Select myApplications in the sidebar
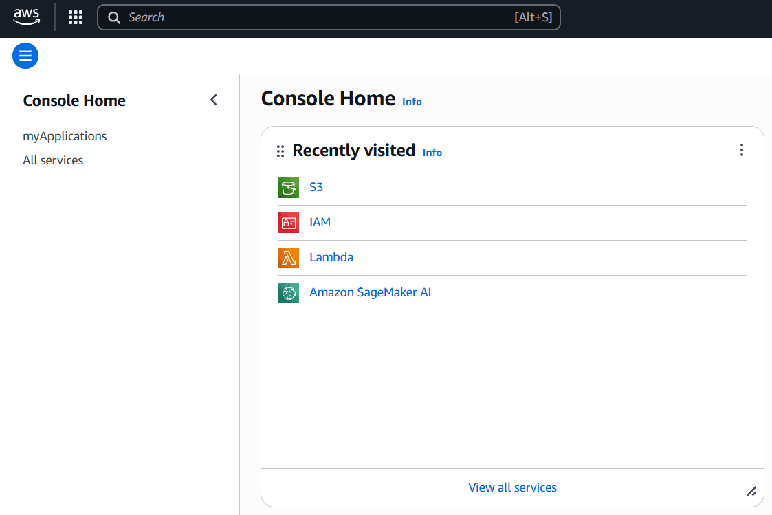 click(65, 136)
